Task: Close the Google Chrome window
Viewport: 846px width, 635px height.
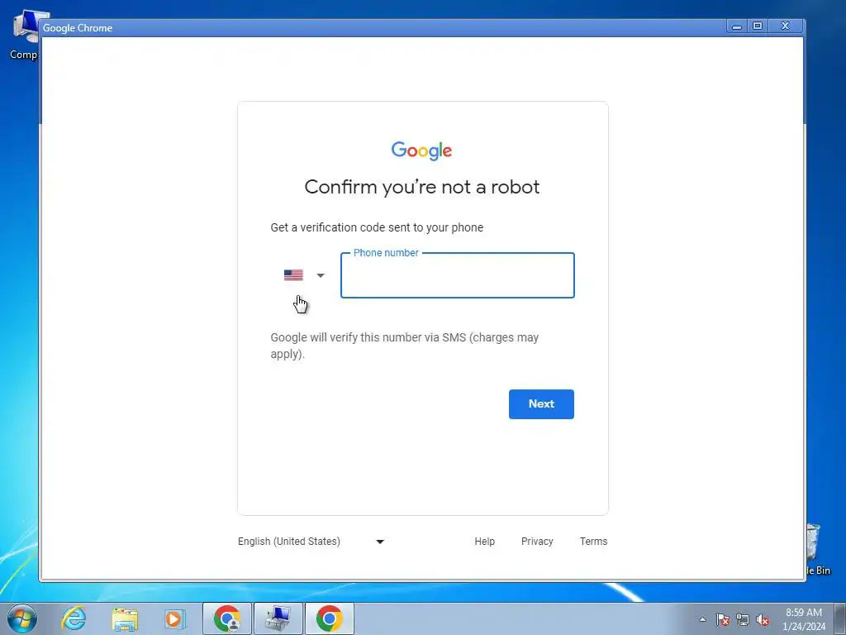Action: point(786,26)
